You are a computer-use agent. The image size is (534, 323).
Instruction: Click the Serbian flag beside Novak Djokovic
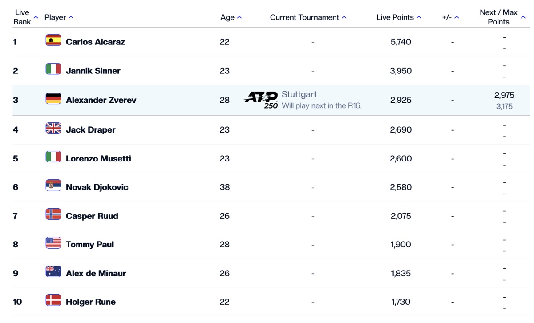pos(53,186)
